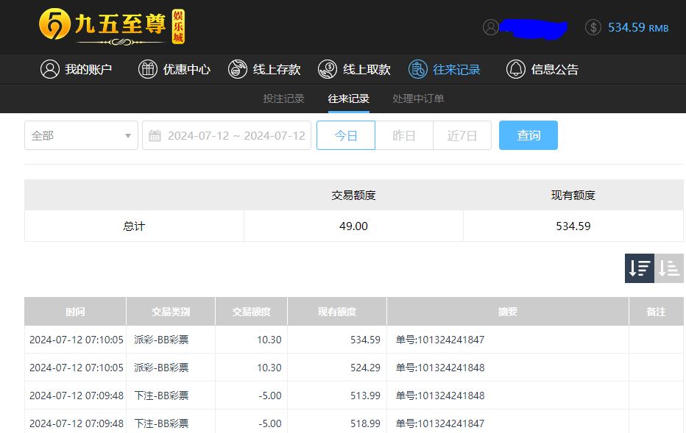Switch to the 投注记录 tab
Image resolution: width=686 pixels, height=433 pixels.
pos(283,99)
